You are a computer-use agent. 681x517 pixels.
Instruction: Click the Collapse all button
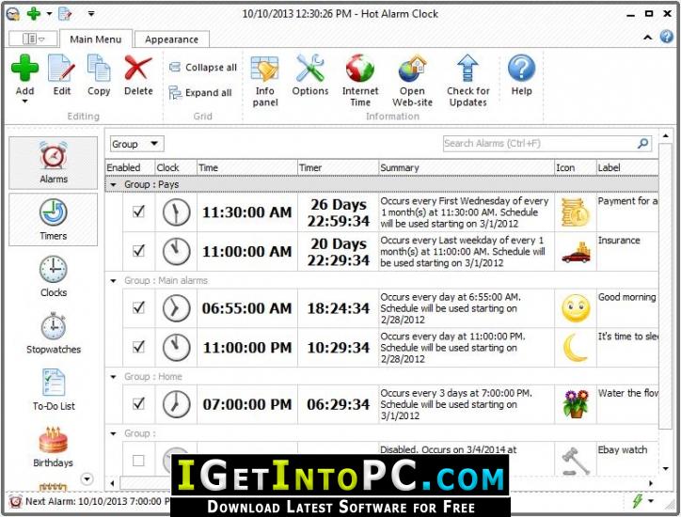[203, 68]
